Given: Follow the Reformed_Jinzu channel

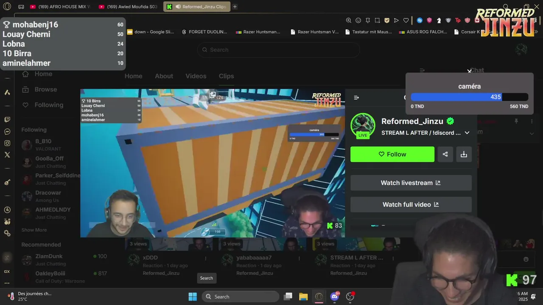Looking at the screenshot, I should [392, 154].
